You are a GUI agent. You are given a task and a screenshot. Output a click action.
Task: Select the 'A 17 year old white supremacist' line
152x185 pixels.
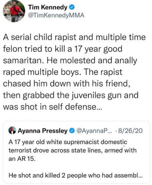[x=68, y=142]
